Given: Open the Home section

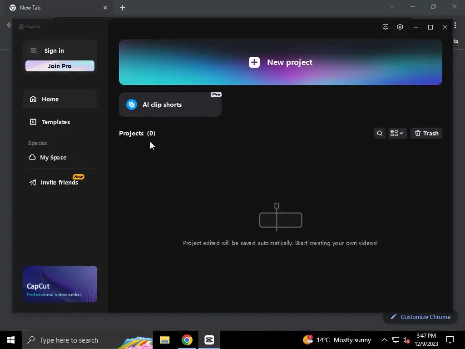Looking at the screenshot, I should 60,99.
